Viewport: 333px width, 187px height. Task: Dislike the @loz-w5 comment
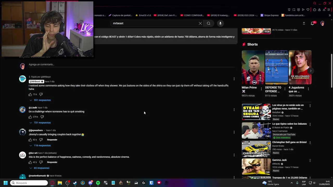tap(41, 162)
